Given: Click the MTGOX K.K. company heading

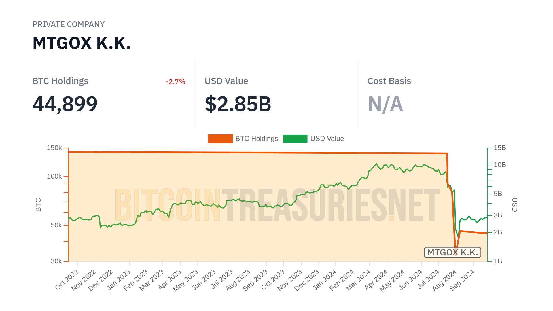Looking at the screenshot, I should (x=82, y=43).
